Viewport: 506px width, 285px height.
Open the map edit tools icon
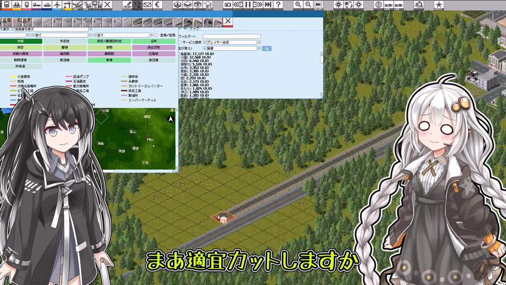128,5
